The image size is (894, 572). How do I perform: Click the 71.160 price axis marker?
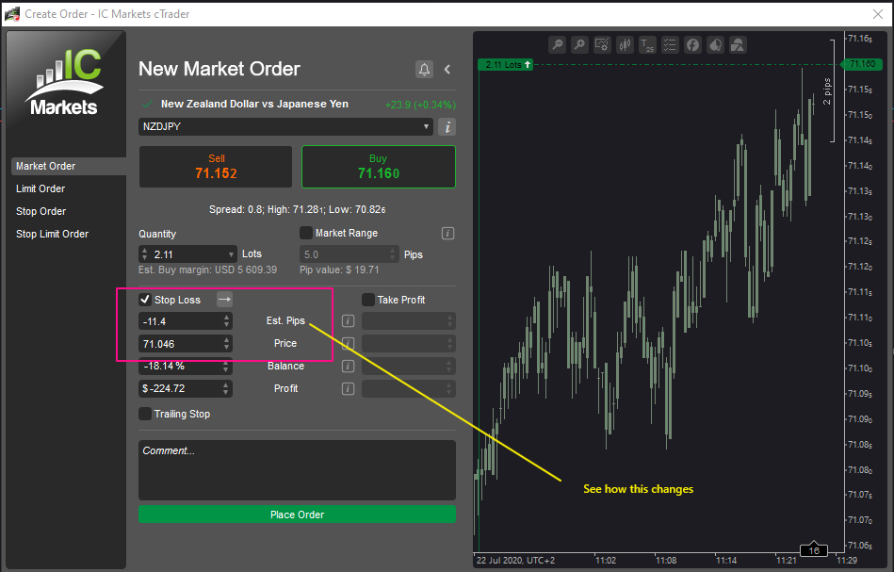[860, 64]
